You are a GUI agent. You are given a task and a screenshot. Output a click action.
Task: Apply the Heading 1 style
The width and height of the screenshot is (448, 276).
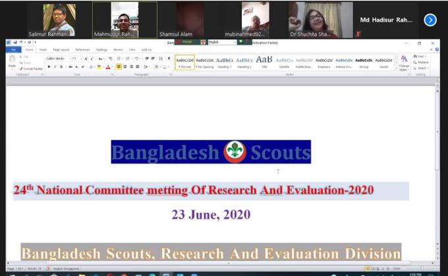click(224, 62)
